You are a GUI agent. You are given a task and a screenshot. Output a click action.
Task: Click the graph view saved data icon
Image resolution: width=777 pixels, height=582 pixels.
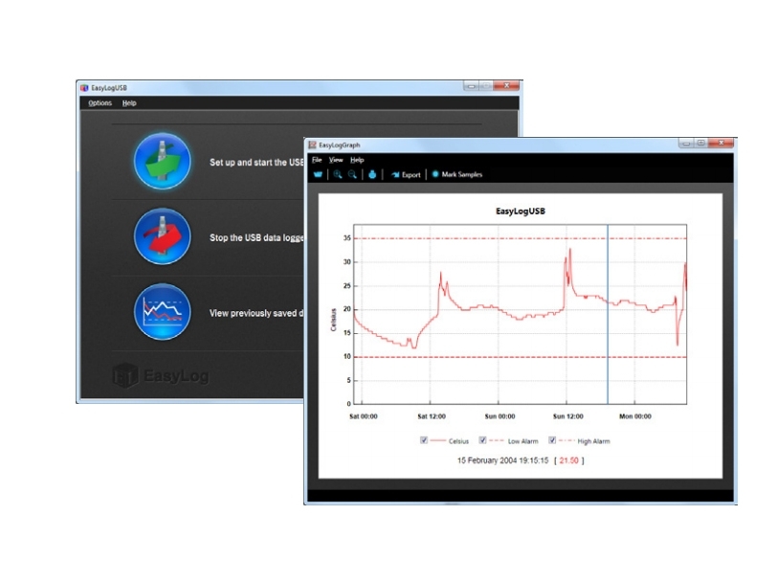(162, 312)
